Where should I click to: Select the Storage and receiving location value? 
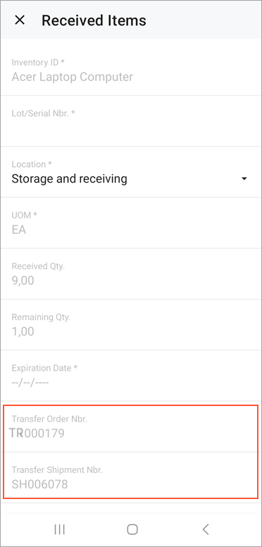69,178
